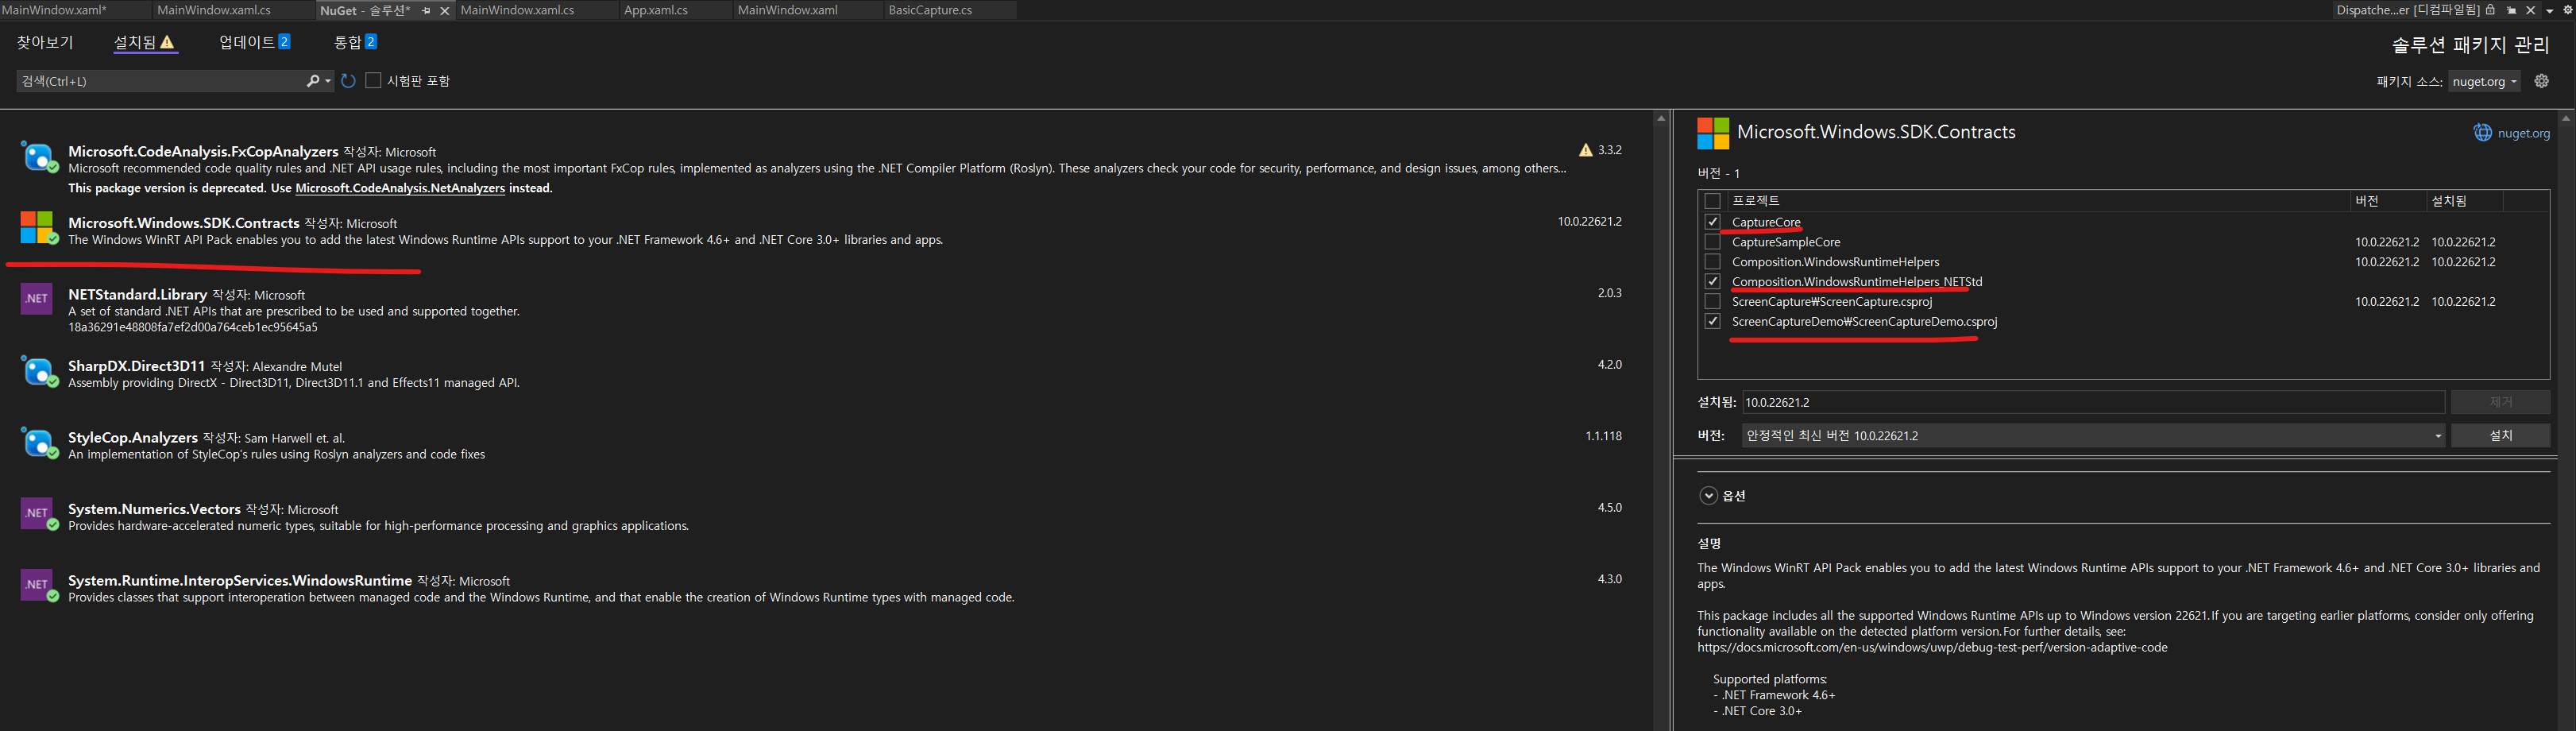Click the installed version 10.0.22621.2 field
2576x731 pixels.
click(2093, 402)
